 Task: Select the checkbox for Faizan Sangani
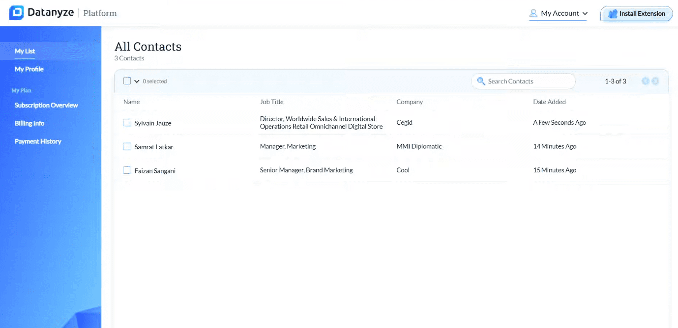click(x=127, y=170)
